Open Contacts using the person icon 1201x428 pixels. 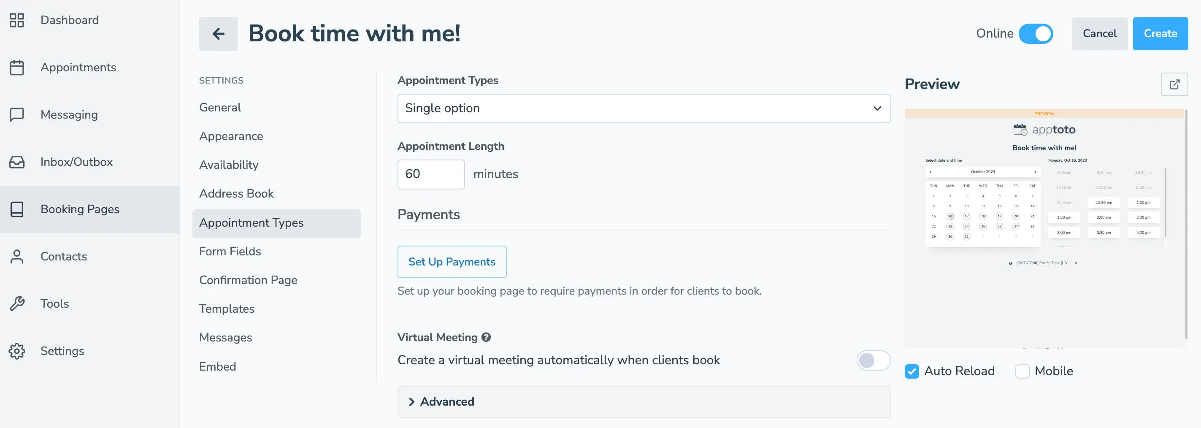click(17, 257)
